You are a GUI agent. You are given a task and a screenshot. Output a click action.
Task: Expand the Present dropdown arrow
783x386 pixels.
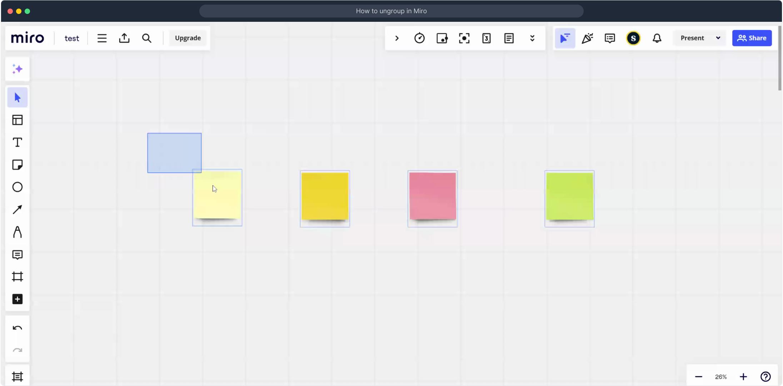pos(718,38)
